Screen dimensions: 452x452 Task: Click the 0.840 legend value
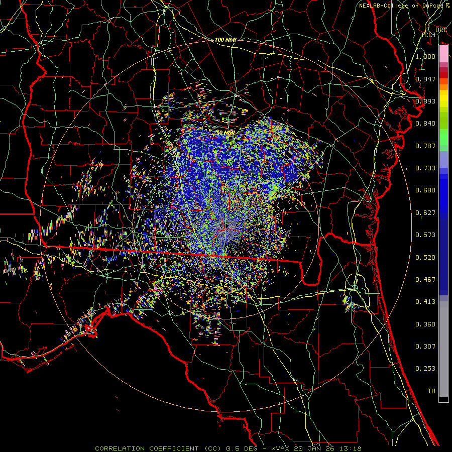[425, 124]
